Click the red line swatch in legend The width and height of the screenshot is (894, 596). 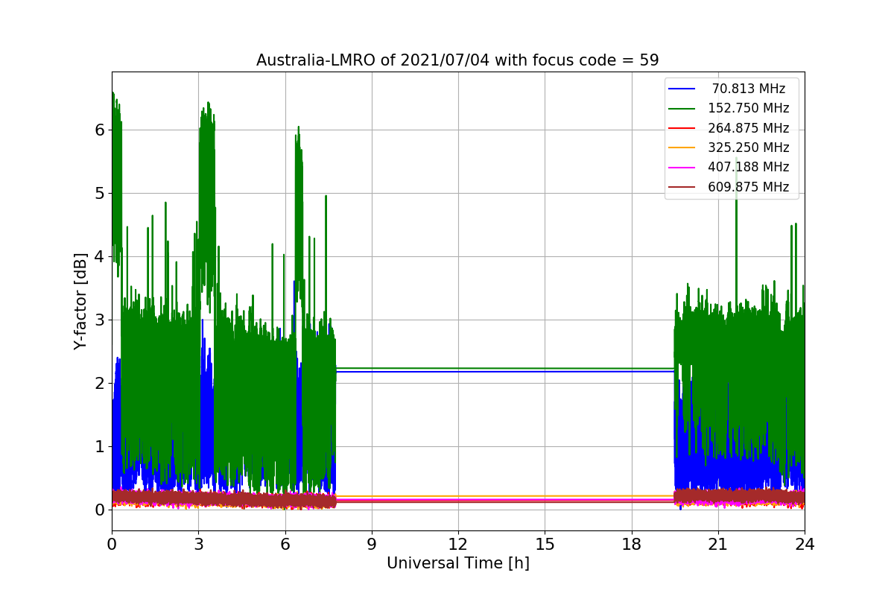[x=682, y=128]
